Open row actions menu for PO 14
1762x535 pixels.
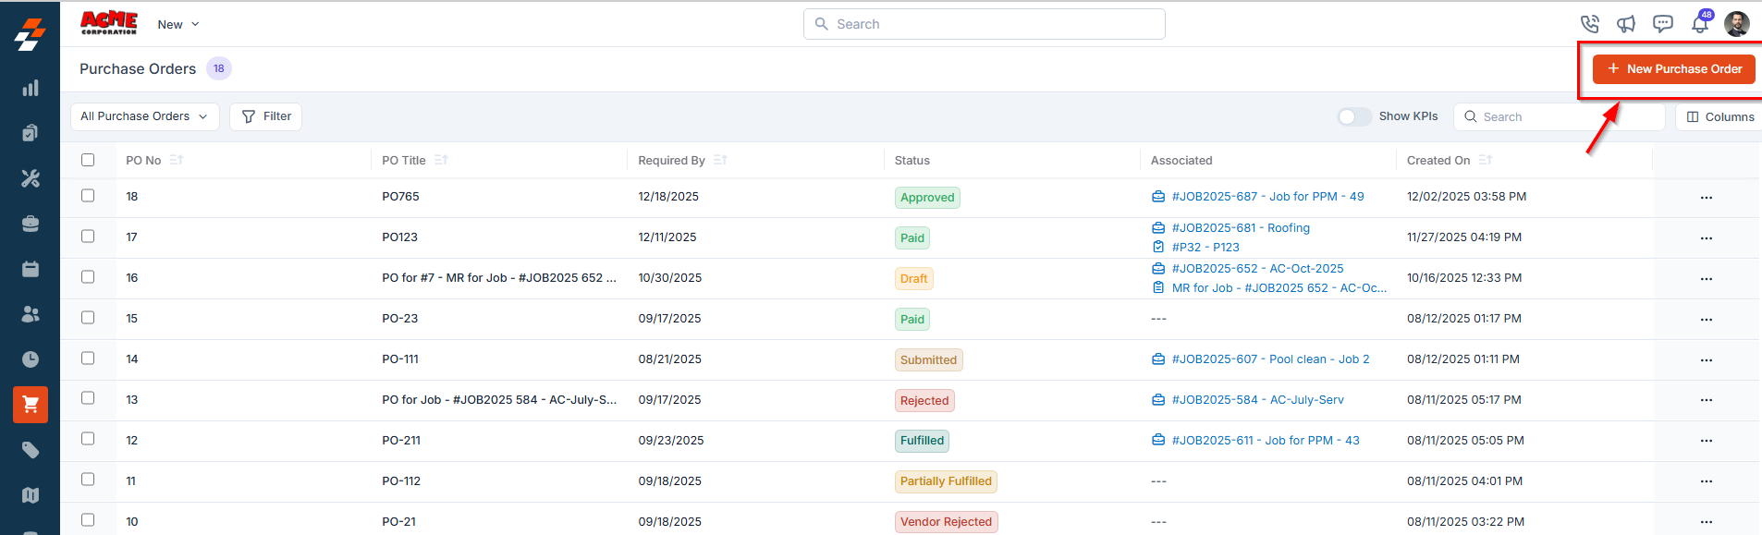click(1707, 360)
